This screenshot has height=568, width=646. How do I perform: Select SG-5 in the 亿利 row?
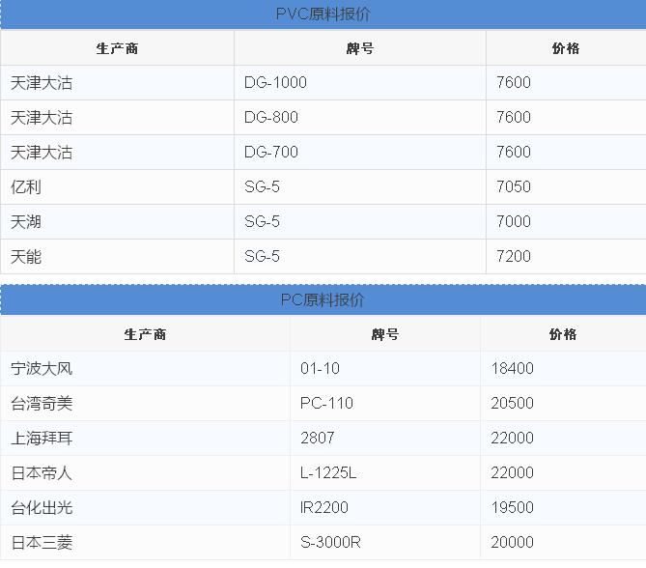coord(360,187)
